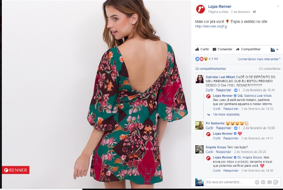The height and width of the screenshot is (190, 283).
Task: Reply to Angela Souza's comment
Action: coord(224,152)
